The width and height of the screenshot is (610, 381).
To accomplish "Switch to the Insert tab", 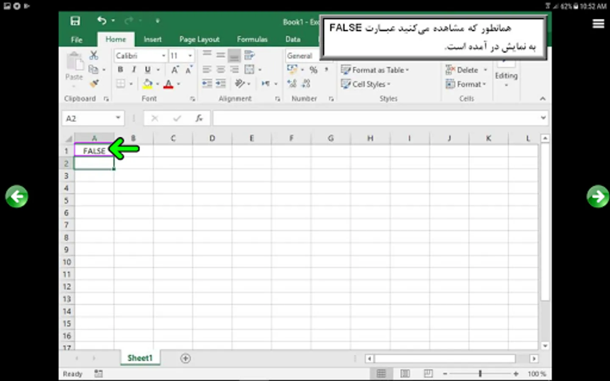I will click(x=152, y=39).
